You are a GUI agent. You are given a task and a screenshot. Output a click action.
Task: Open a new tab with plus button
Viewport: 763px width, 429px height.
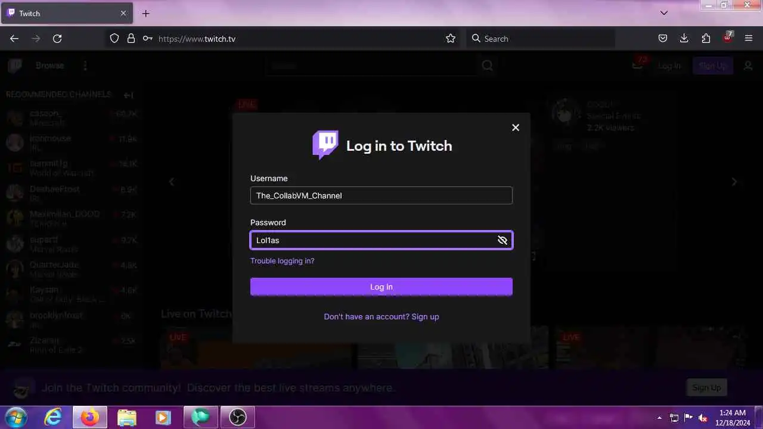coord(145,13)
